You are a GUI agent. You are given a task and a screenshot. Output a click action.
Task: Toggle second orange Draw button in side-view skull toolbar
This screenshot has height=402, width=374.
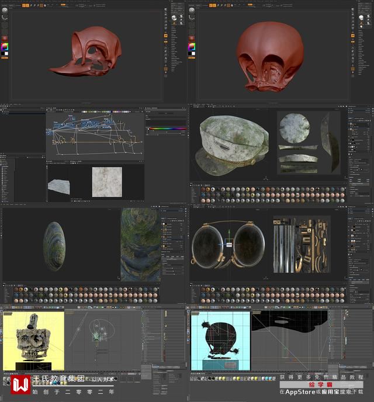[27, 5]
